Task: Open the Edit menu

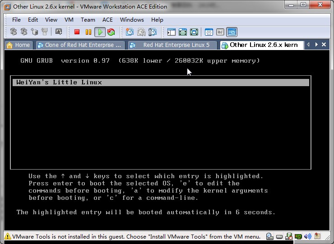Action: pos(33,20)
